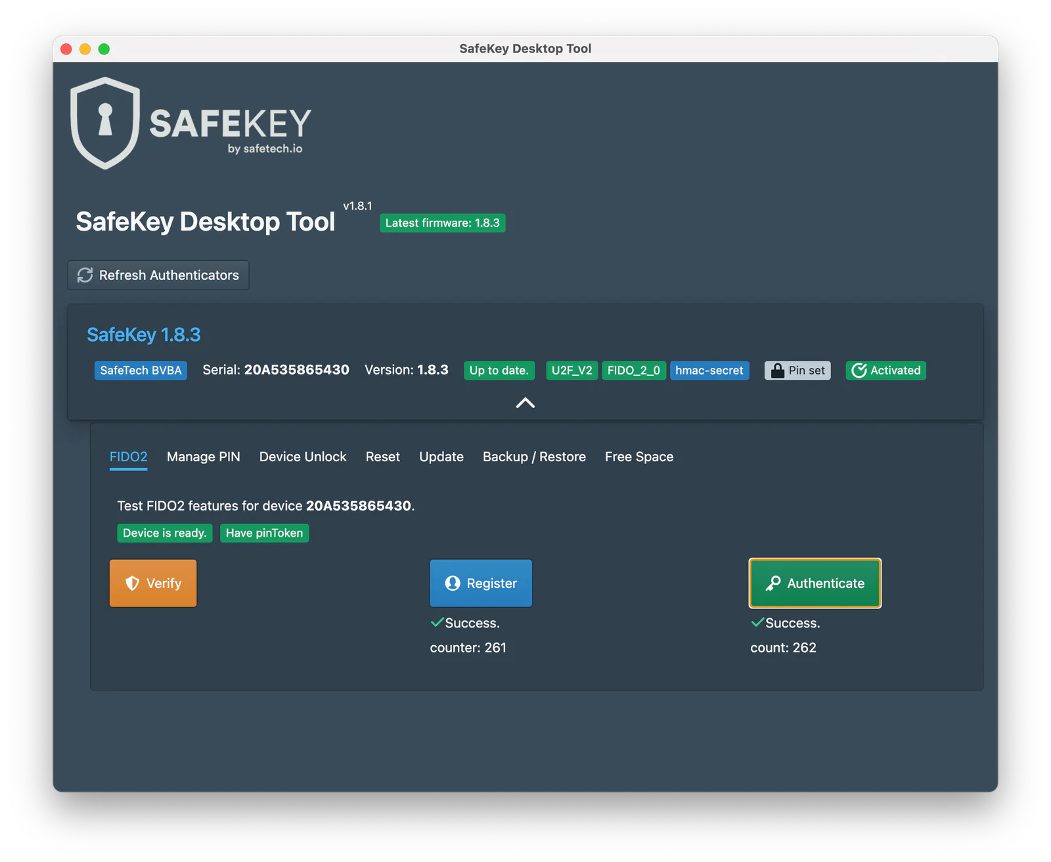Click the Have pinToken badge
The image size is (1051, 862).
pyautogui.click(x=265, y=533)
